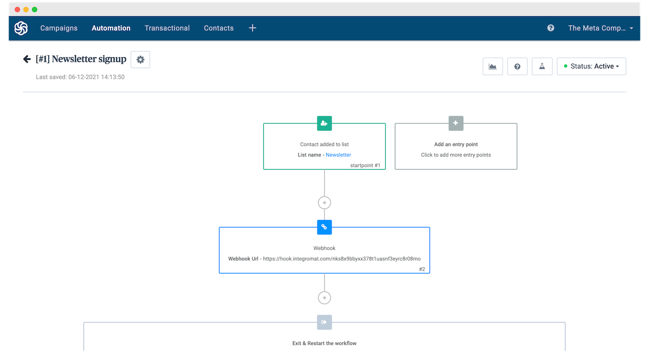
Task: Select Exit & Restart the workflow box
Action: click(x=324, y=337)
